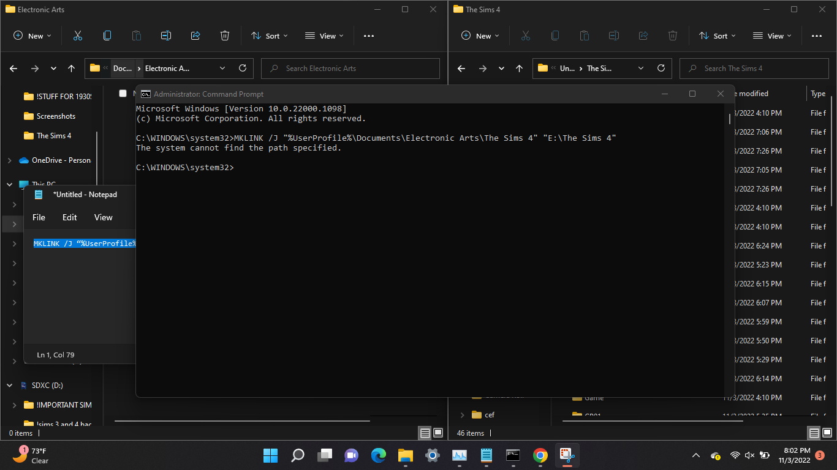Click Command Prompt title bar icon

click(x=146, y=94)
